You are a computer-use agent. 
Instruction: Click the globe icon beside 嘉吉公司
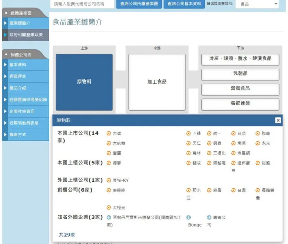209,218
